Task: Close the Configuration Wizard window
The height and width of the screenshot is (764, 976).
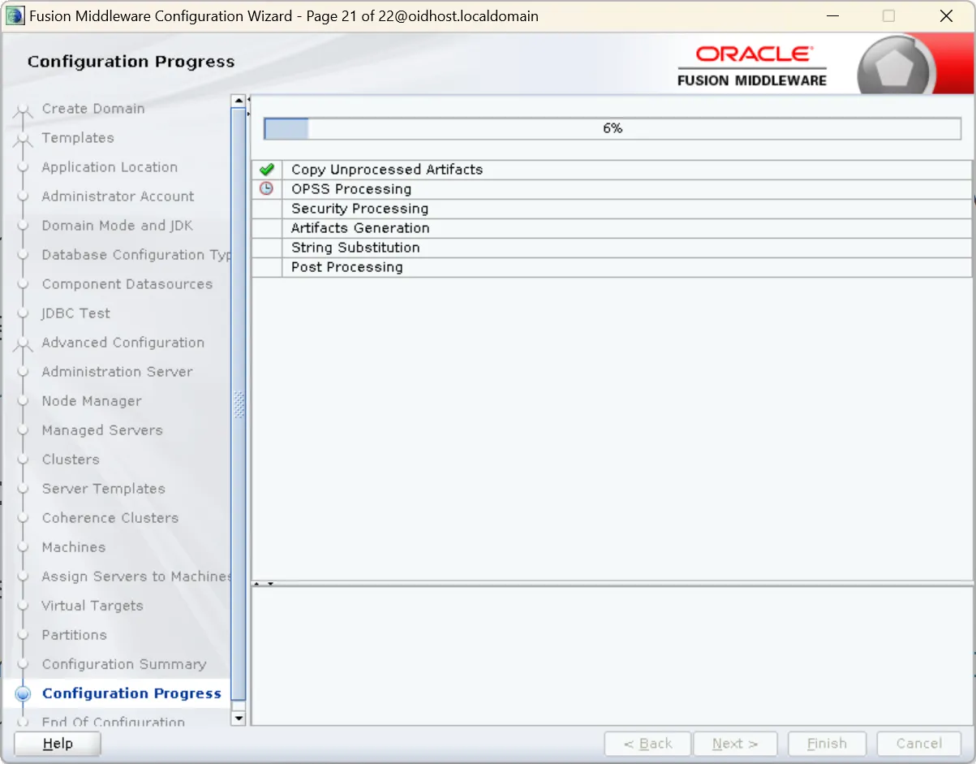Action: [946, 16]
